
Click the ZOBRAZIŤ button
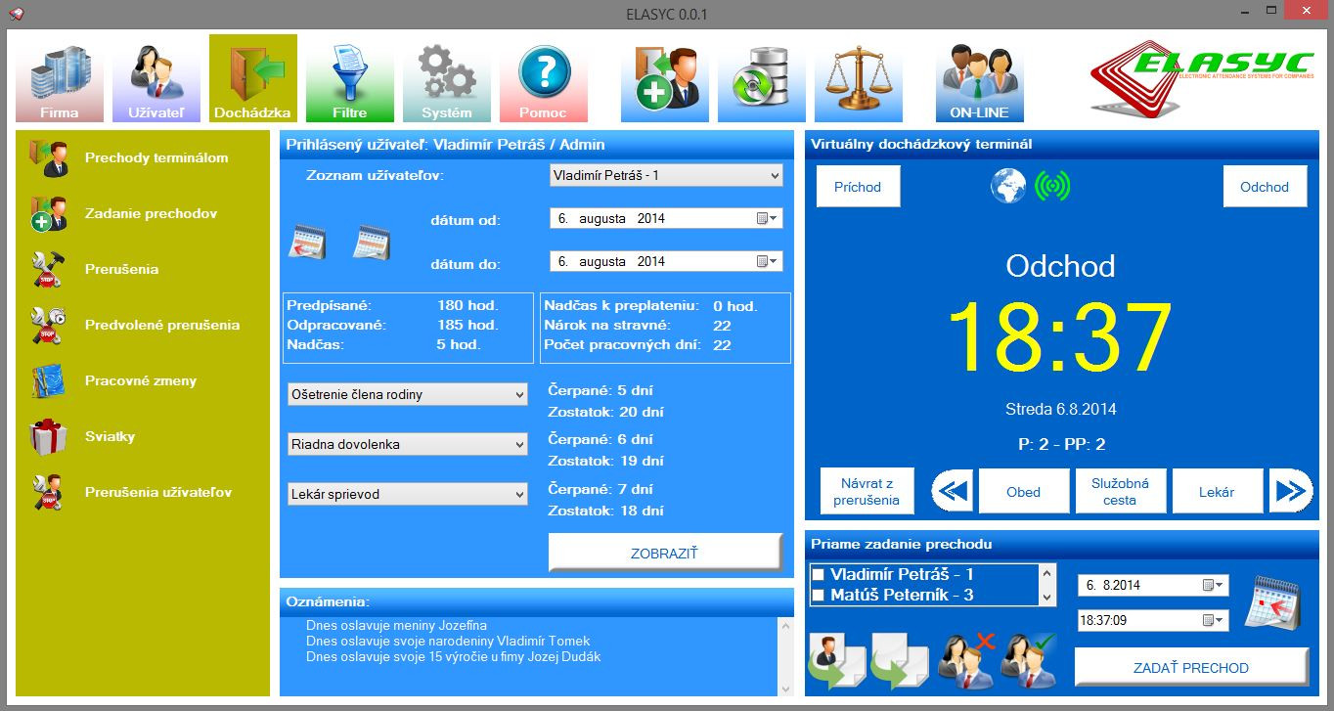click(x=665, y=553)
